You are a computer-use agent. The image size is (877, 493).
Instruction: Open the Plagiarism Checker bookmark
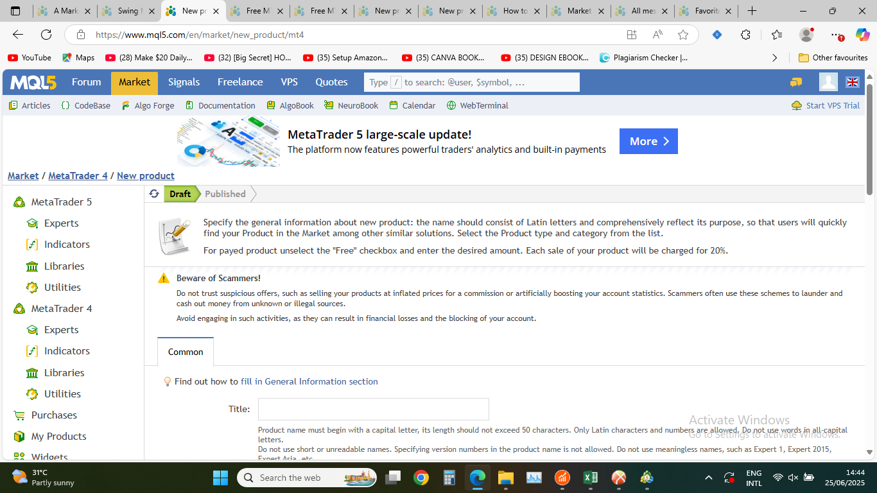click(x=644, y=58)
